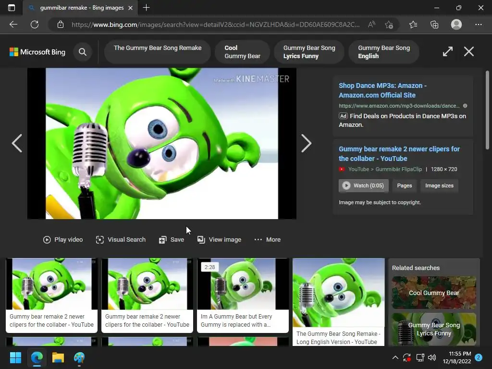
Task: Open the Windows Start menu
Action: (x=15, y=357)
